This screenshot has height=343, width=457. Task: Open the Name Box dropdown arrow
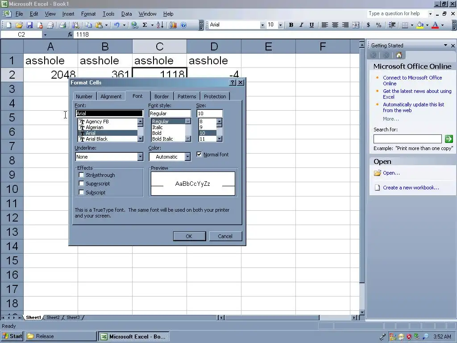click(45, 35)
